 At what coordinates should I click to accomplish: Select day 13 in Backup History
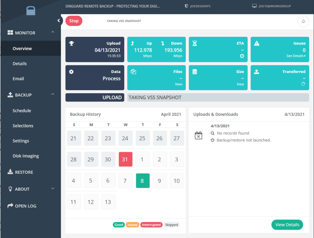(108, 202)
